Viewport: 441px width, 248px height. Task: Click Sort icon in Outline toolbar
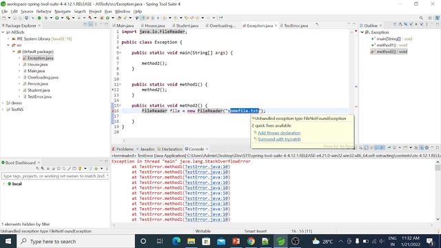(x=400, y=25)
